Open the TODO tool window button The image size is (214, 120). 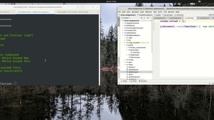[x=133, y=81]
